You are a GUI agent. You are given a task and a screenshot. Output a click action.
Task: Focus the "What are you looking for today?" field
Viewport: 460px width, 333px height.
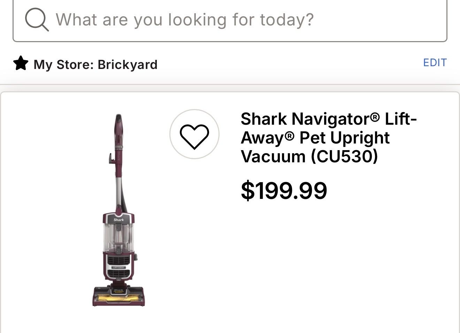230,20
